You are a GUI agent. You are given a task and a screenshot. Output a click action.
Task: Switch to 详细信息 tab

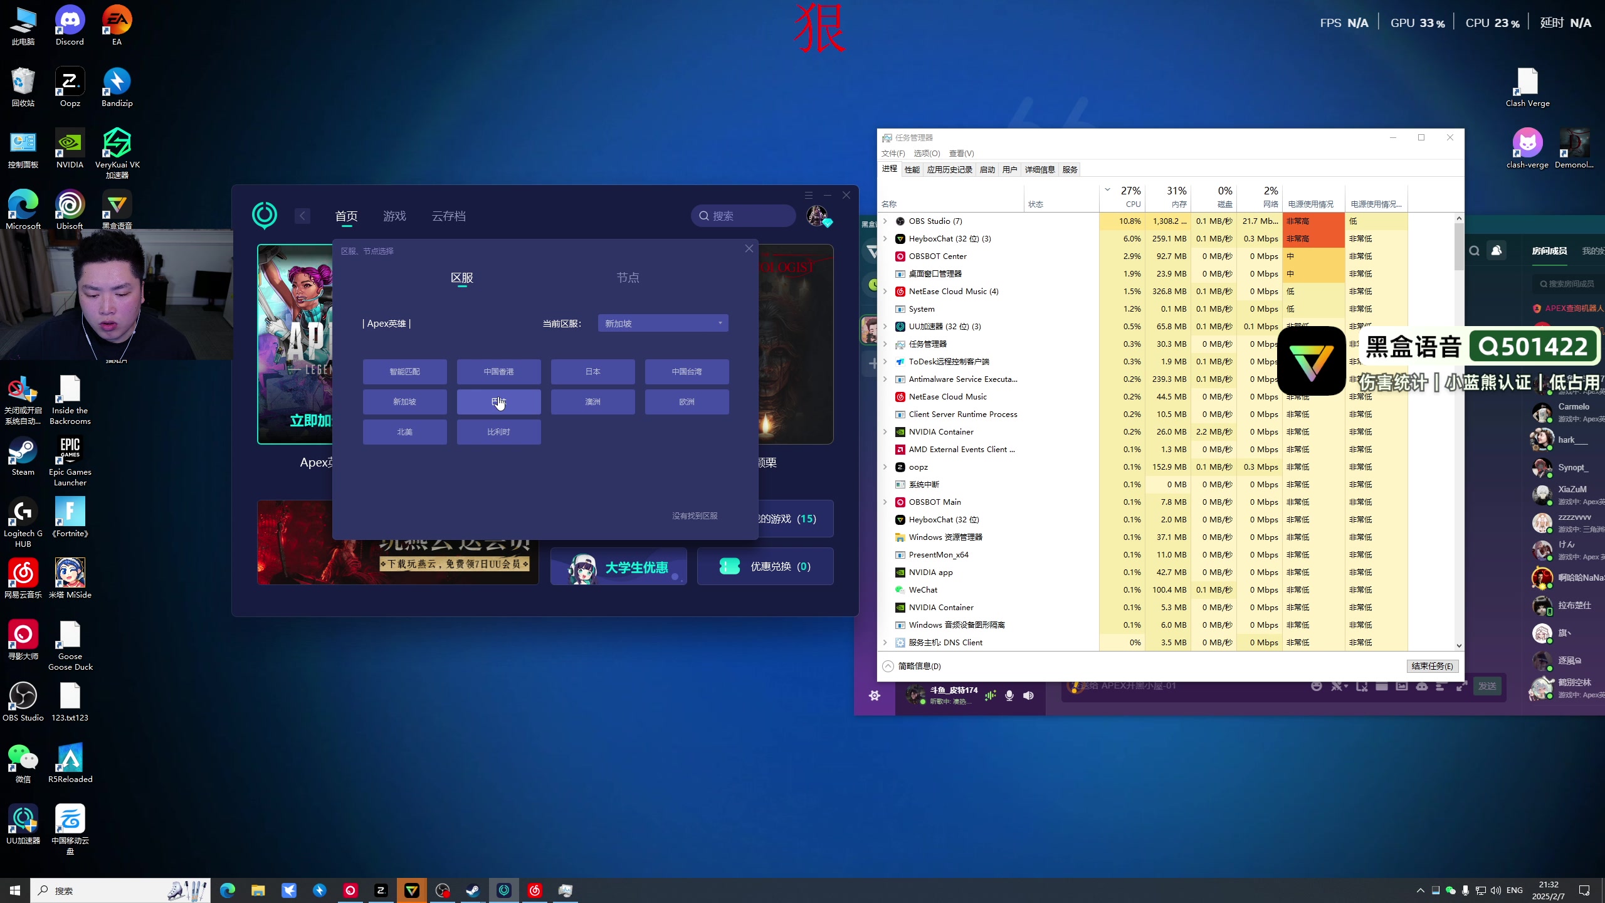1039,169
